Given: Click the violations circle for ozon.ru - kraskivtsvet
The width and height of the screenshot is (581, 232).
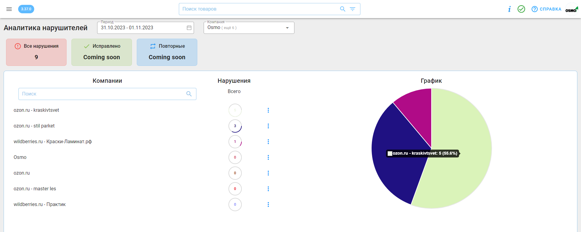Looking at the screenshot, I should point(235,110).
